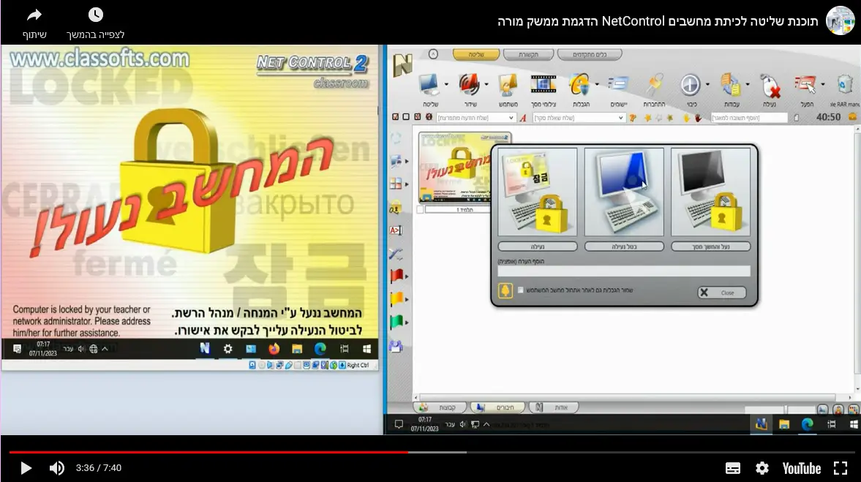861x482 pixels.
Task: Click the התחברות keys icon
Action: (653, 85)
